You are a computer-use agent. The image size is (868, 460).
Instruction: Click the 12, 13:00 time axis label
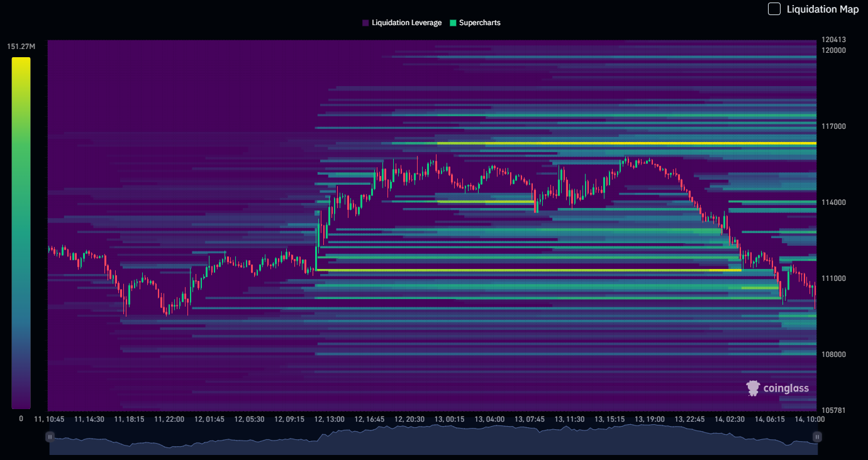point(330,419)
